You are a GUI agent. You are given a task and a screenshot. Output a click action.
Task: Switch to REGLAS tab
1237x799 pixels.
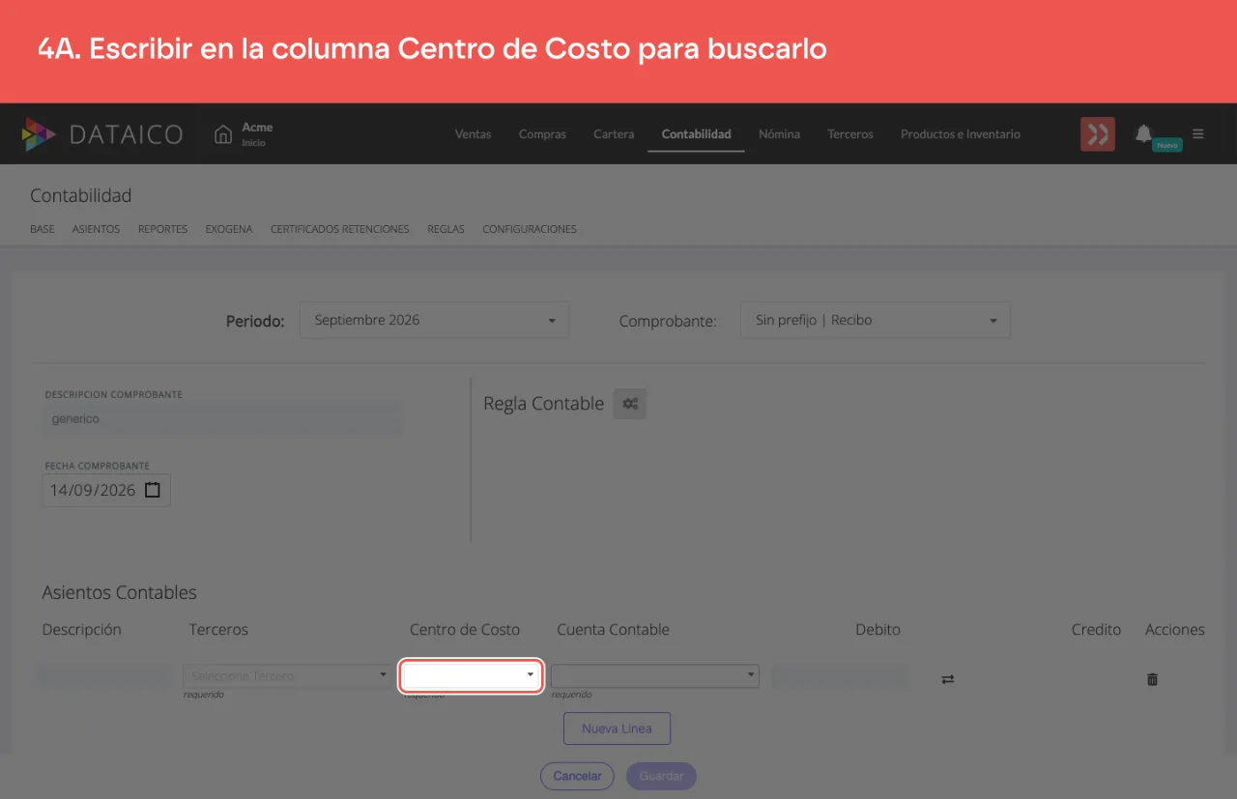(x=446, y=229)
